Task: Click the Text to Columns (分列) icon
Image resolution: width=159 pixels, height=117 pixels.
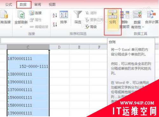Action: click(x=113, y=14)
